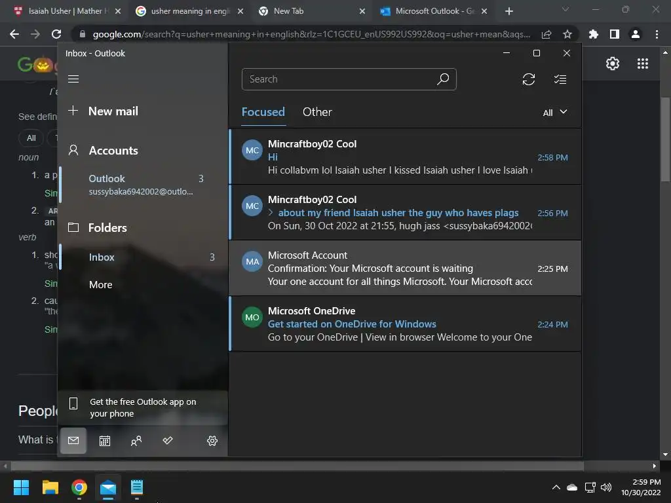
Task: Click the search magnifier icon
Action: coord(443,79)
